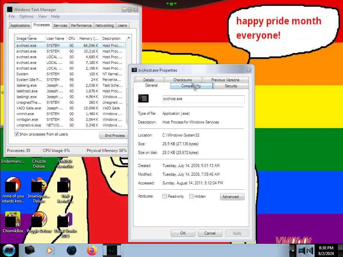This screenshot has width=343, height=257.
Task: Select the UnsignedThe... process row
Action: pos(70,102)
